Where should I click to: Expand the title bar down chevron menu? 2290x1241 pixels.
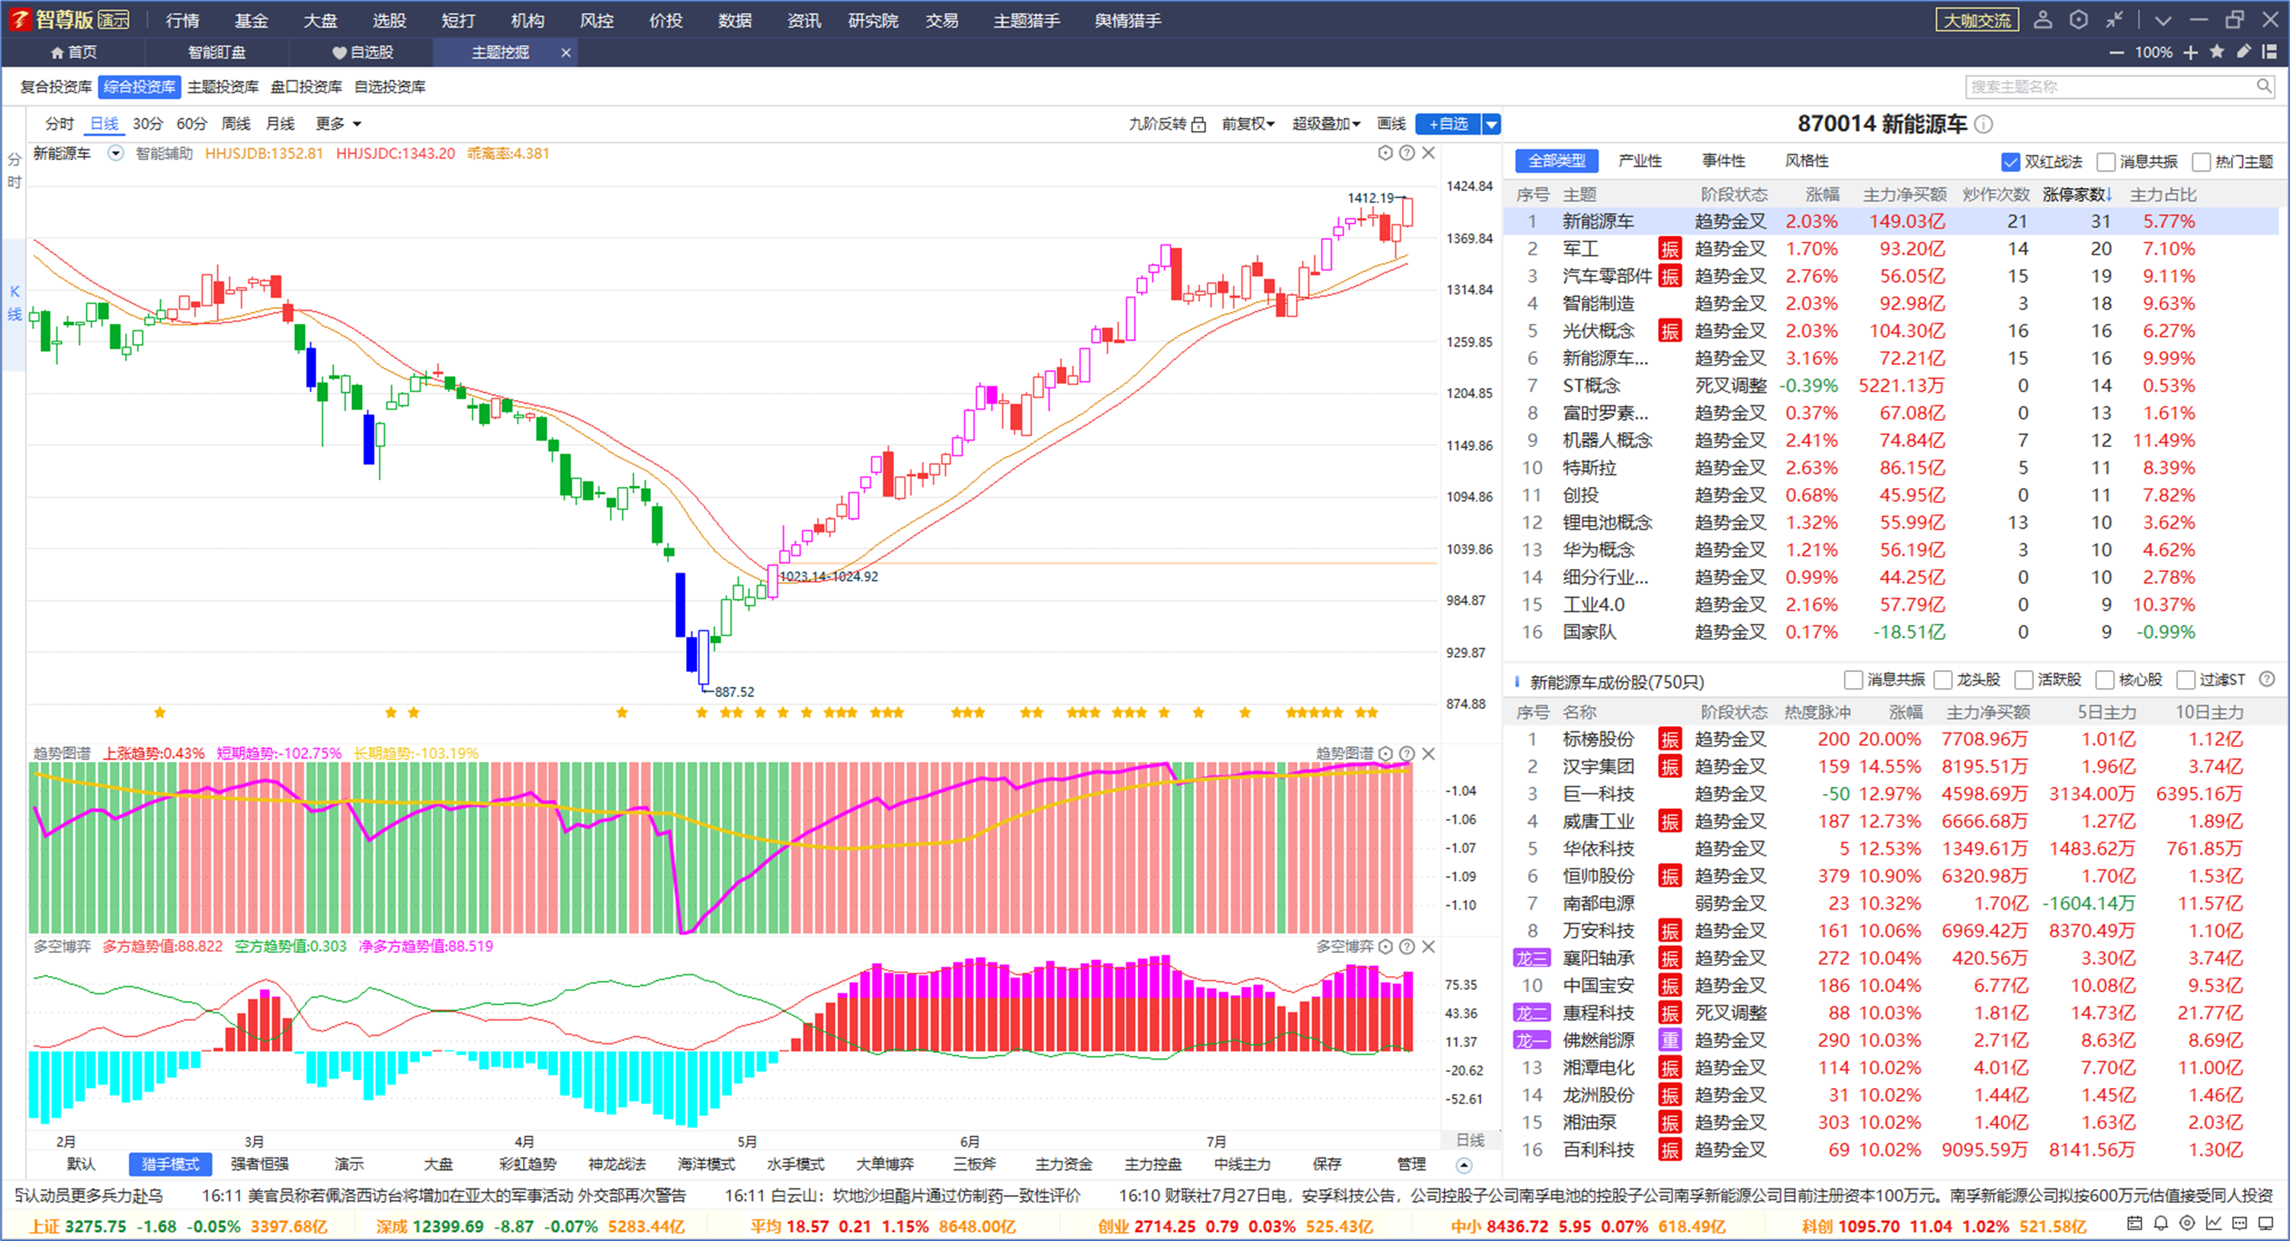[x=2163, y=20]
